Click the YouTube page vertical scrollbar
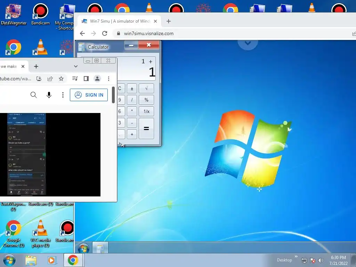356x267 pixels. point(113,95)
